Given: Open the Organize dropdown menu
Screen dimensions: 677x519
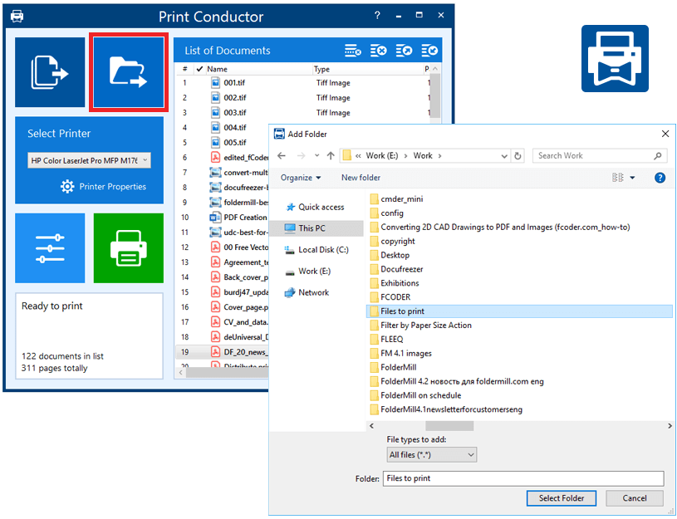Looking at the screenshot, I should (301, 178).
